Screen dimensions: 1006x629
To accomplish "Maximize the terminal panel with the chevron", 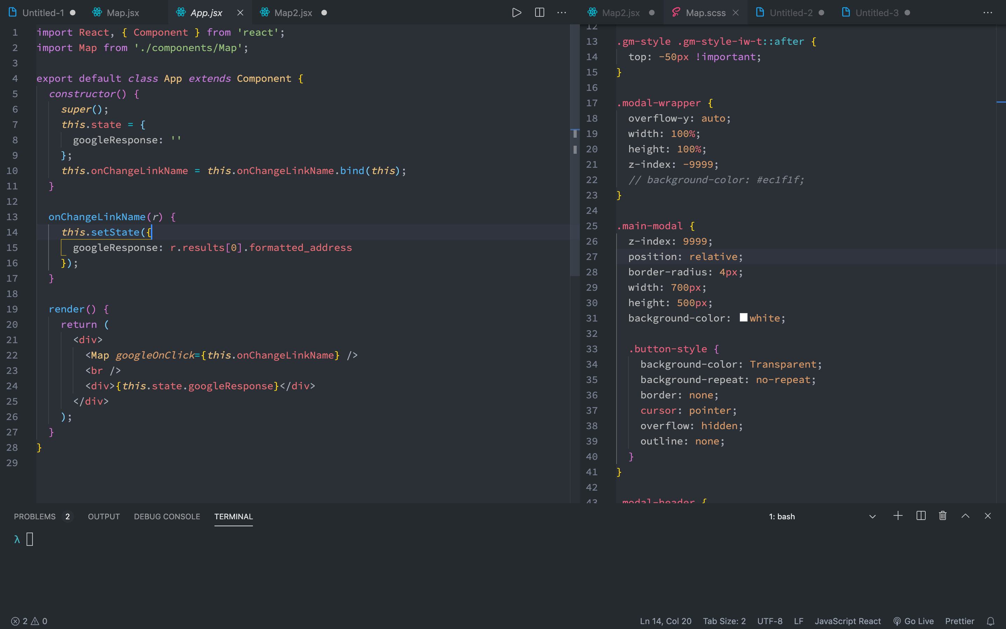I will tap(965, 516).
